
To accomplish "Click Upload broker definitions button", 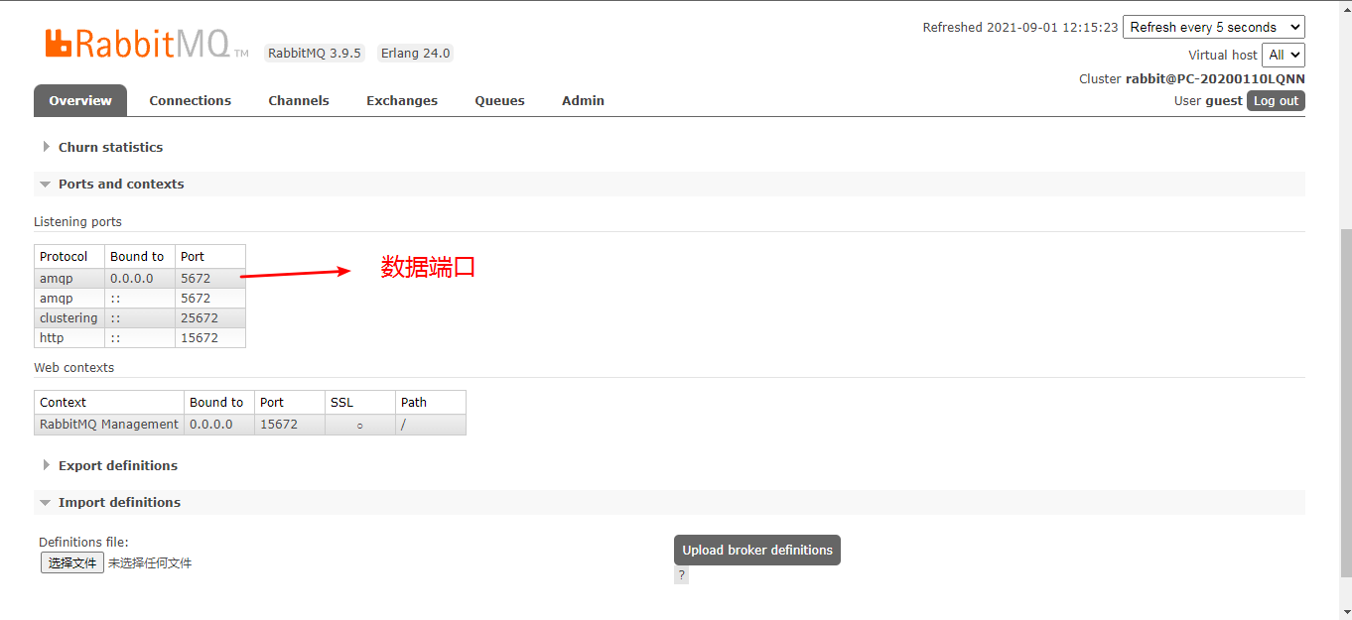I will pos(756,551).
